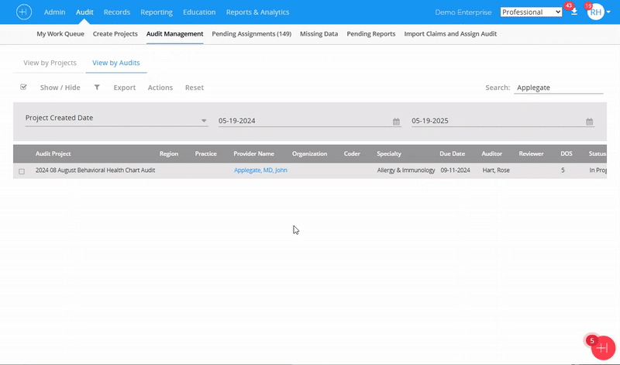The width and height of the screenshot is (620, 365).
Task: Click the Allergy & Immunology specialty cell
Action: (406, 170)
